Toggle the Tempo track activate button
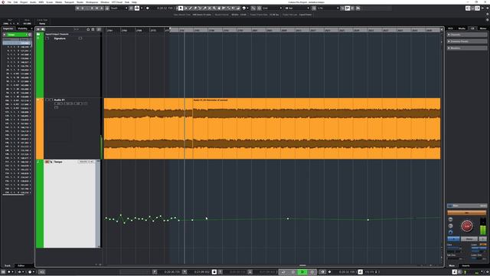Screen dimensions: 490x276 47,162
